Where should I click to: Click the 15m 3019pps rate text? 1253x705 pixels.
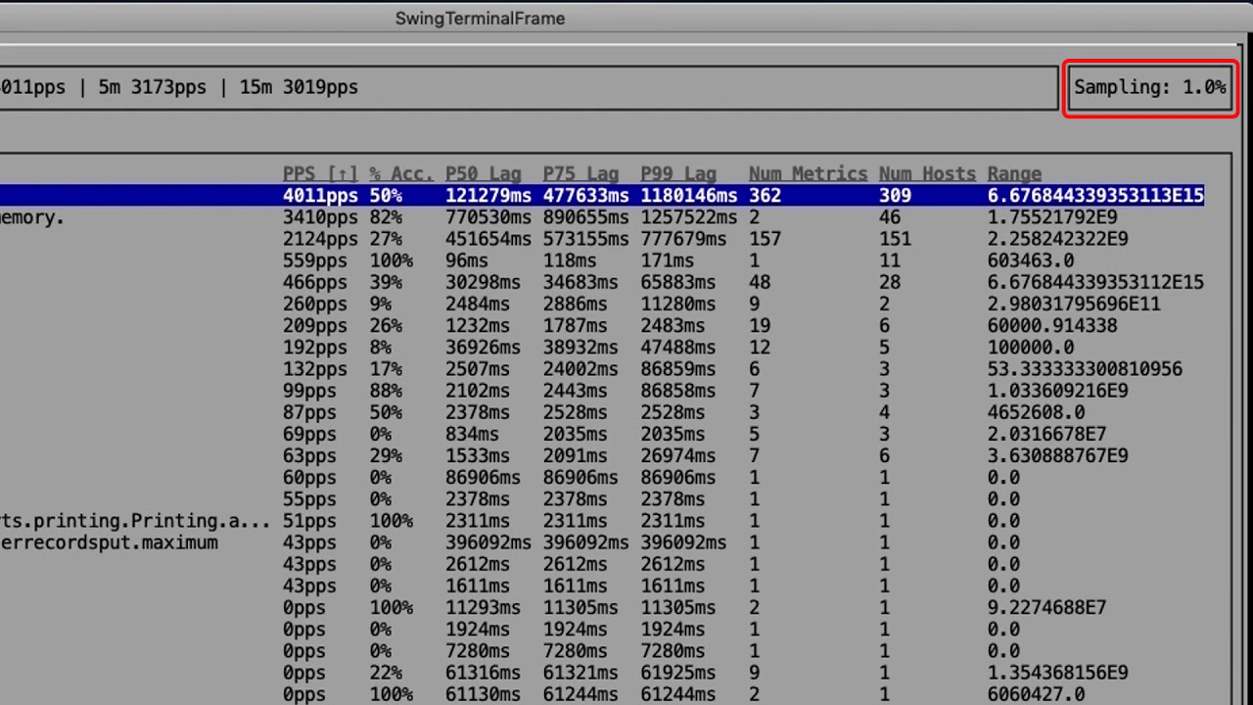tap(299, 87)
